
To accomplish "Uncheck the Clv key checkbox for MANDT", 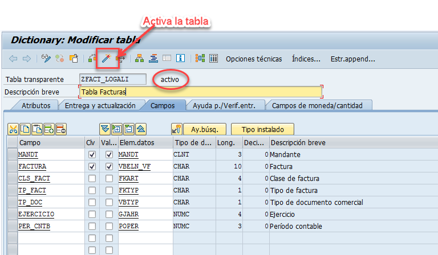I will pos(92,155).
